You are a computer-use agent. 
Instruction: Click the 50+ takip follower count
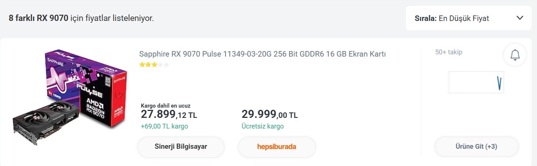click(448, 52)
